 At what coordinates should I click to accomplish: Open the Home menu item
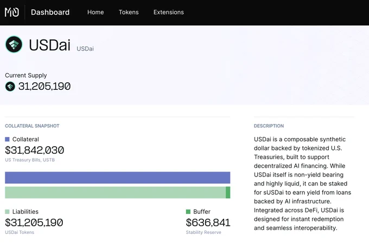click(96, 12)
